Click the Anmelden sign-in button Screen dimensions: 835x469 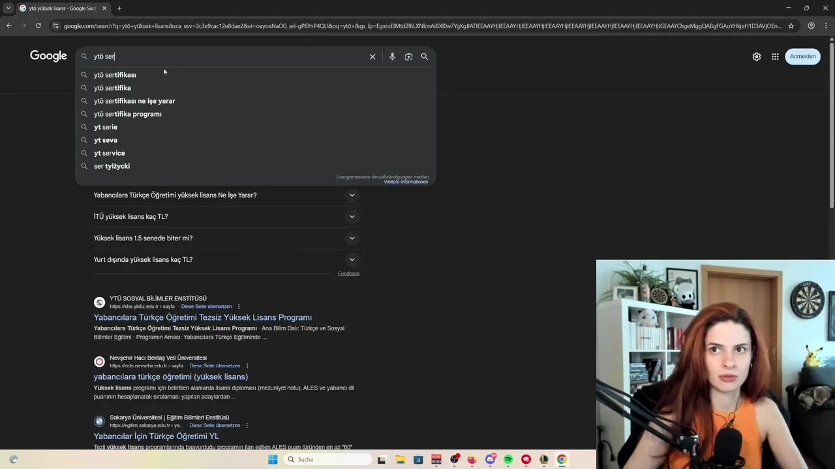[x=802, y=57]
